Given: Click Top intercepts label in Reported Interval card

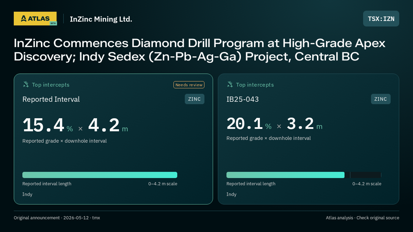Looking at the screenshot, I should tap(51, 85).
